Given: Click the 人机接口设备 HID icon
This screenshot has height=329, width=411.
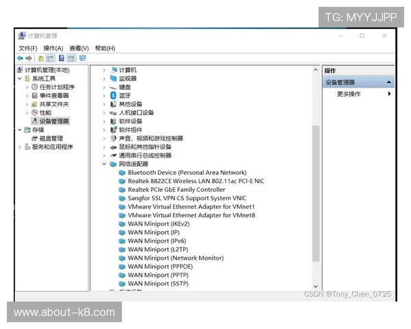Looking at the screenshot, I should 113,113.
